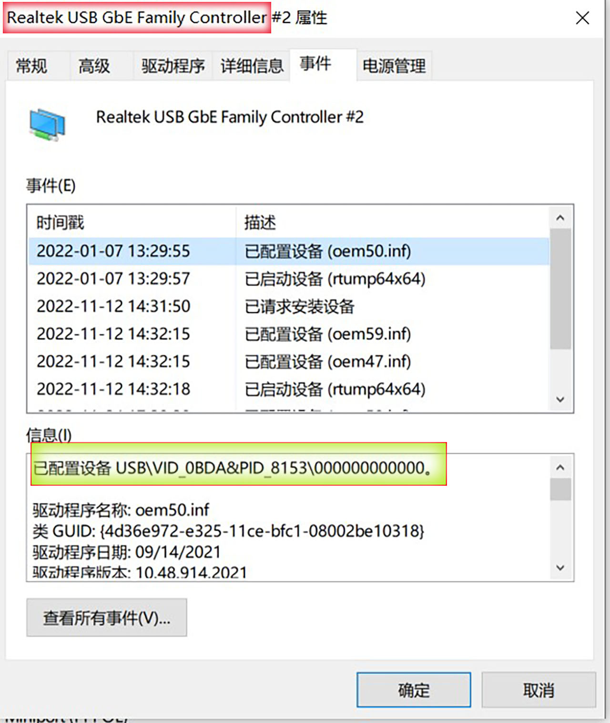
Task: Click the 驱动程序名称: oem50.inf line
Action: [121, 510]
